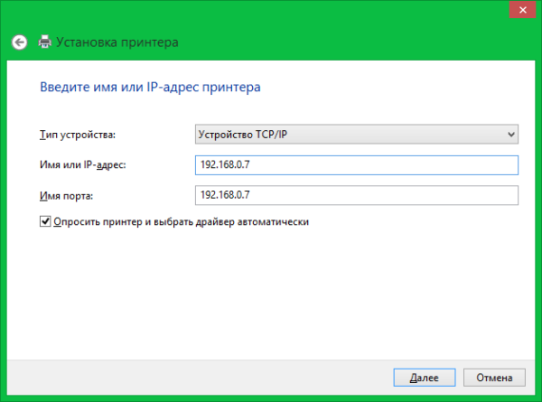542x402 pixels.
Task: Click the 'Имя порта:' label
Action: click(68, 196)
